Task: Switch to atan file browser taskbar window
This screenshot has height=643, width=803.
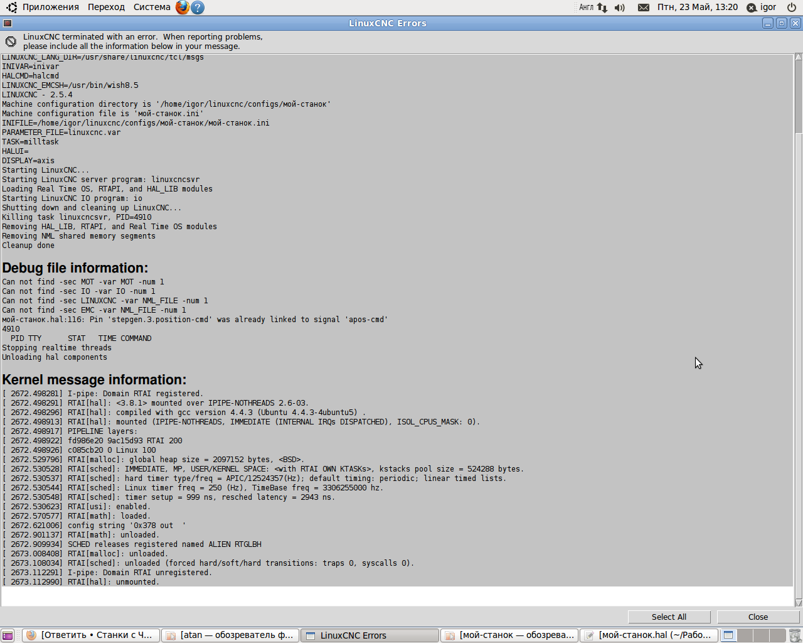Action: [x=231, y=635]
